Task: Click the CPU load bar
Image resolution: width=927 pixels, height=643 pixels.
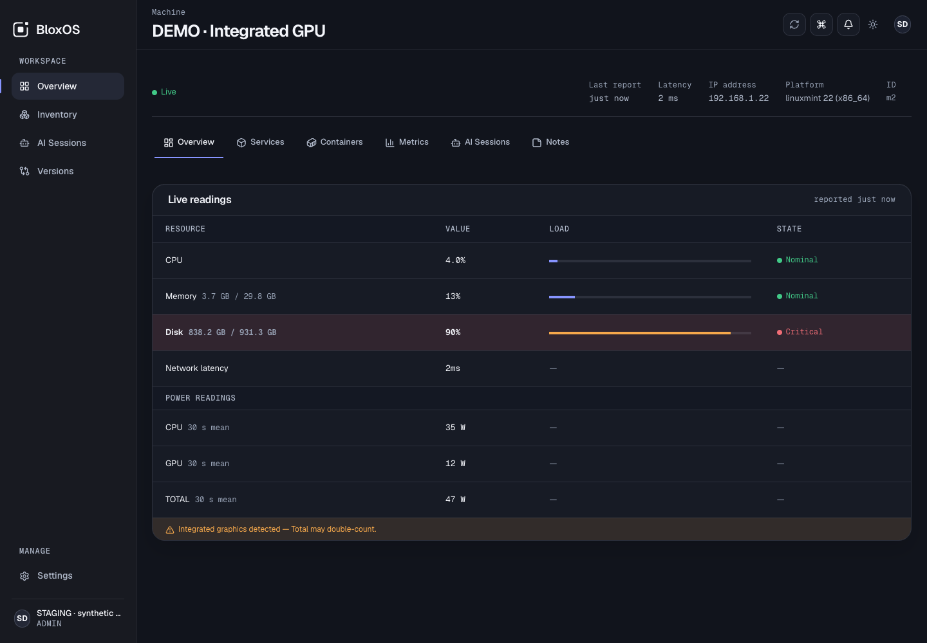Action: pyautogui.click(x=650, y=261)
